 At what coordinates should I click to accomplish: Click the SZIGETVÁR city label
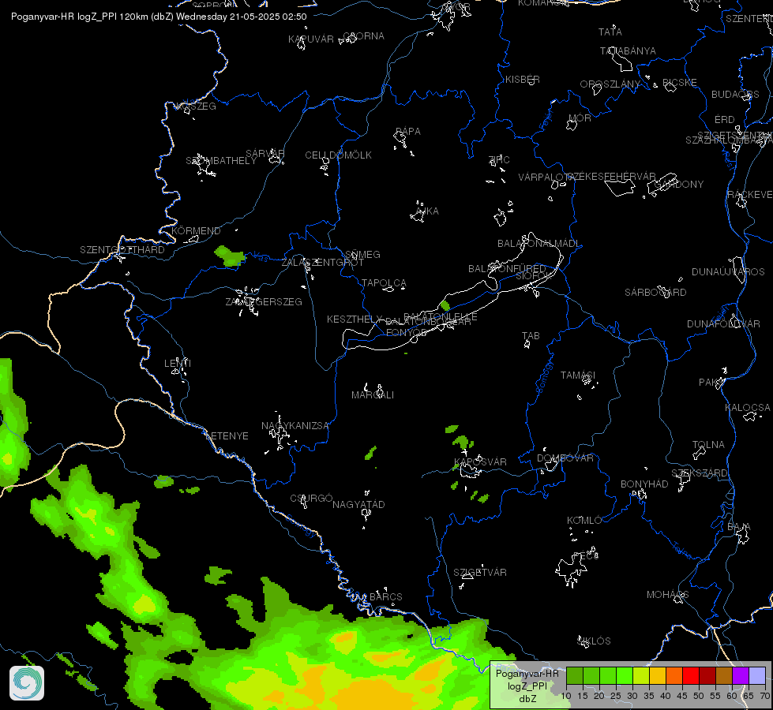point(480,573)
